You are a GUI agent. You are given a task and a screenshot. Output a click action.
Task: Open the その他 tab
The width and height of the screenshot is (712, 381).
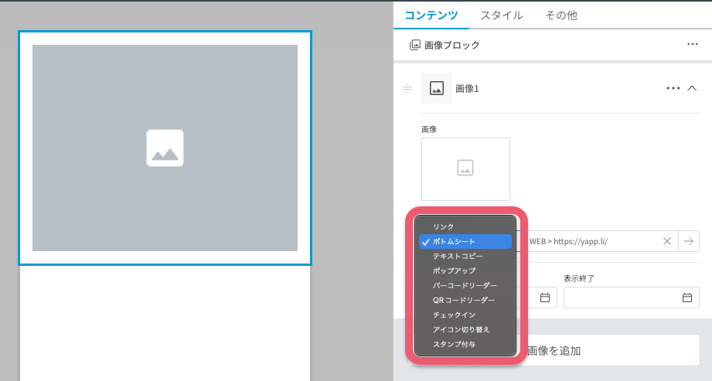click(561, 15)
